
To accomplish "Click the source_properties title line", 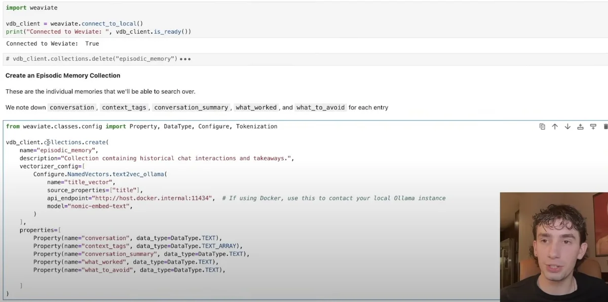I will point(95,190).
